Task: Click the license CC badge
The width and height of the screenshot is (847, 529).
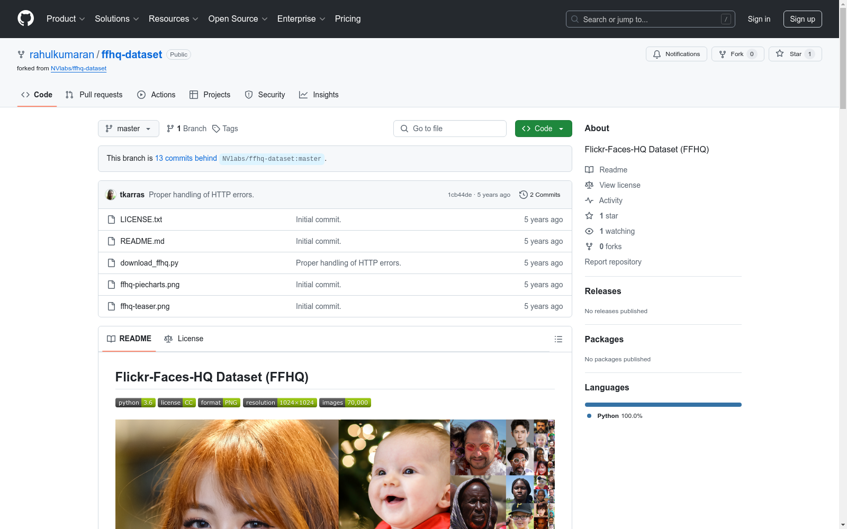Action: pyautogui.click(x=177, y=403)
